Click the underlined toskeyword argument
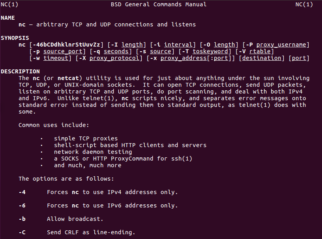 click(x=210, y=51)
